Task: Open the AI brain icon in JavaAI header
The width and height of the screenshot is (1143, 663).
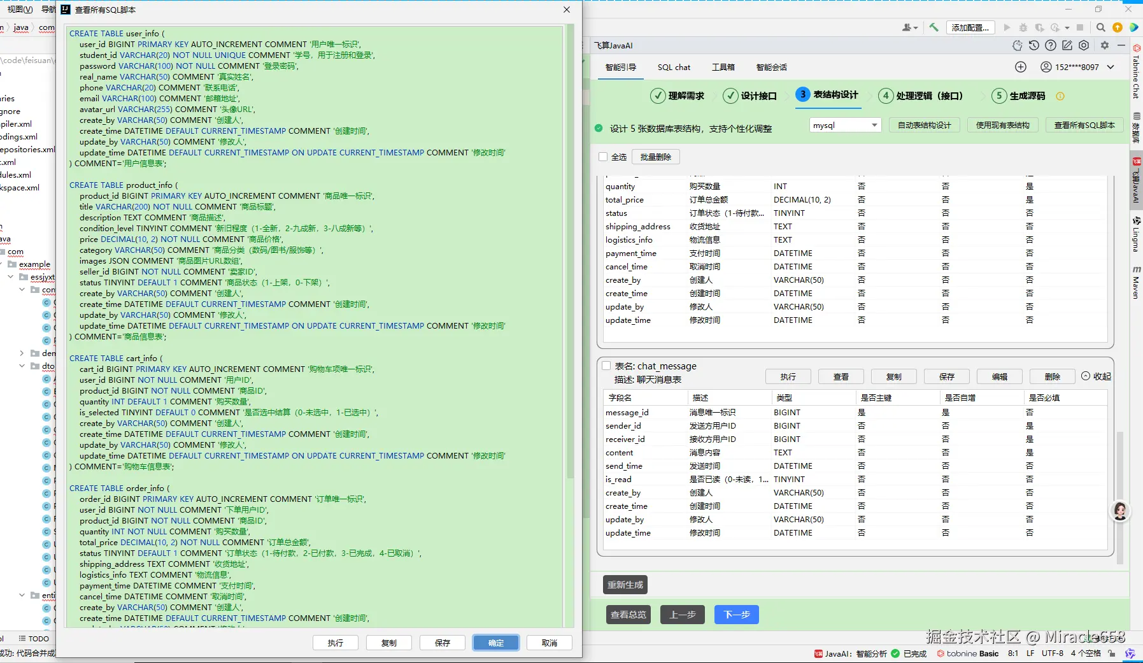Action: pos(1017,45)
